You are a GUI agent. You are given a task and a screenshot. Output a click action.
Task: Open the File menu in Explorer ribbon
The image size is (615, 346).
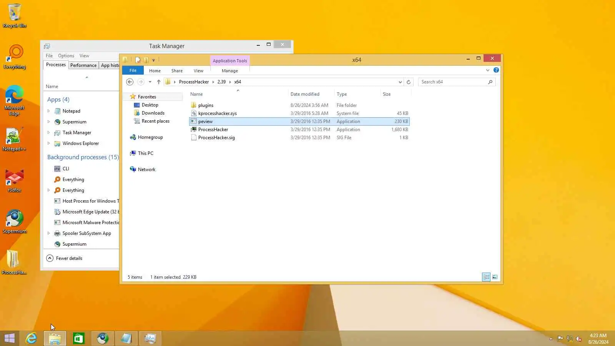pos(133,70)
